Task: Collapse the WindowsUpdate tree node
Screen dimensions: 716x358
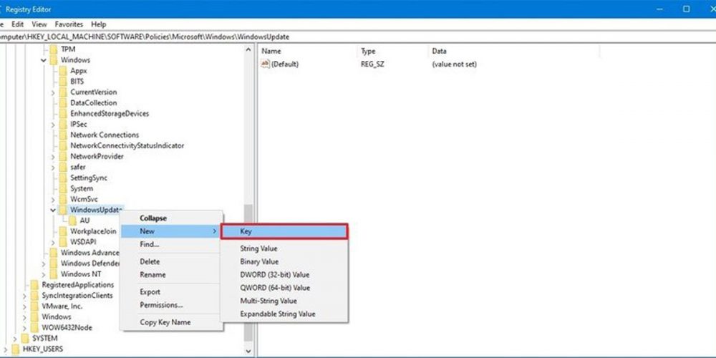Action: 53,211
